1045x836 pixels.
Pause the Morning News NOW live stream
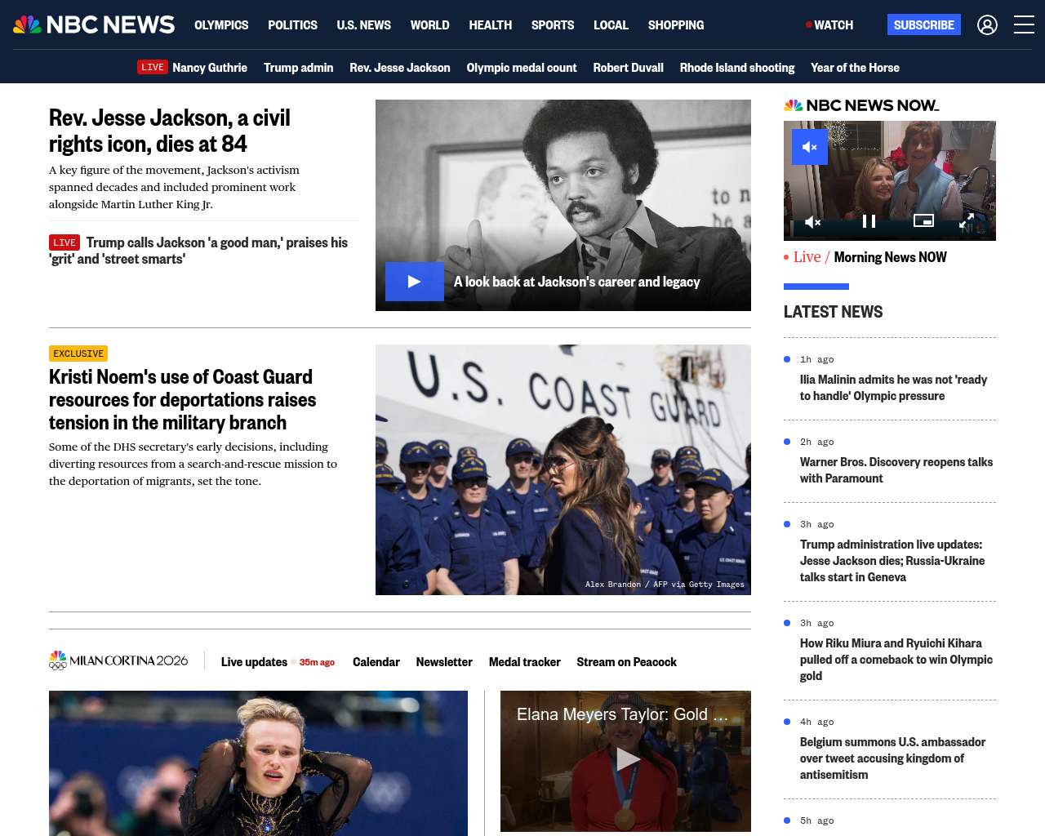[869, 221]
